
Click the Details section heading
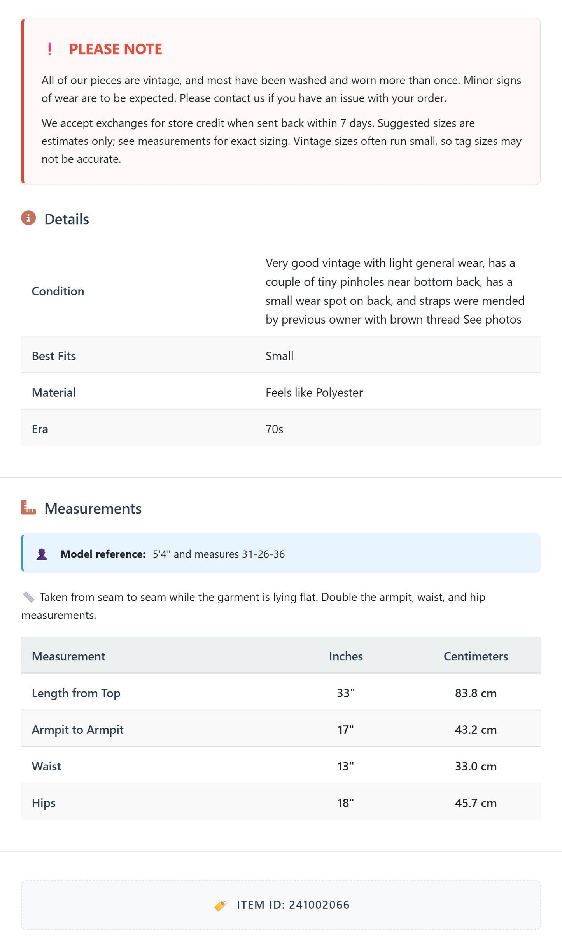[67, 219]
